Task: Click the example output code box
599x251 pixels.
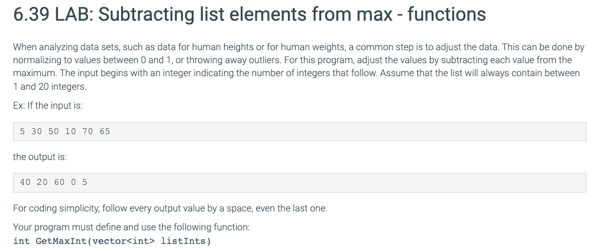Action: [299, 182]
